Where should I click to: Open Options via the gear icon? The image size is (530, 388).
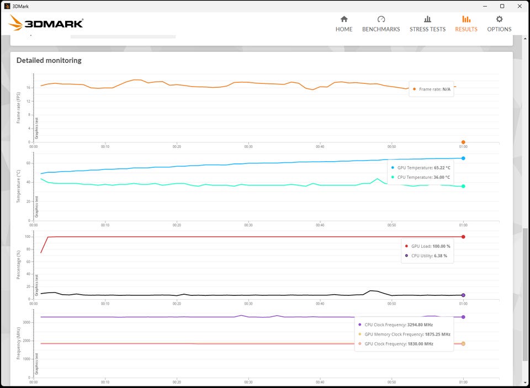click(499, 19)
